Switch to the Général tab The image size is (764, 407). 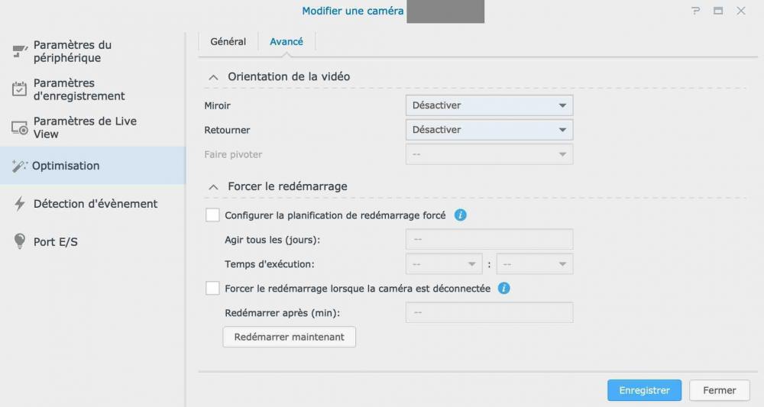(228, 42)
